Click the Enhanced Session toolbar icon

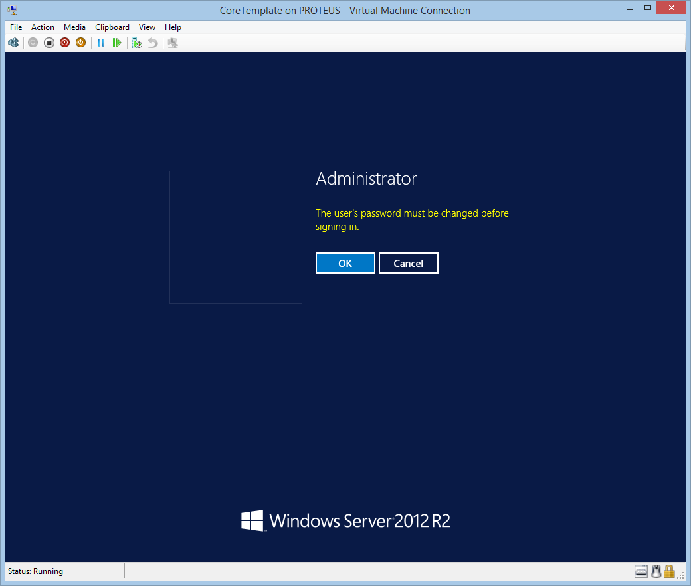(173, 43)
